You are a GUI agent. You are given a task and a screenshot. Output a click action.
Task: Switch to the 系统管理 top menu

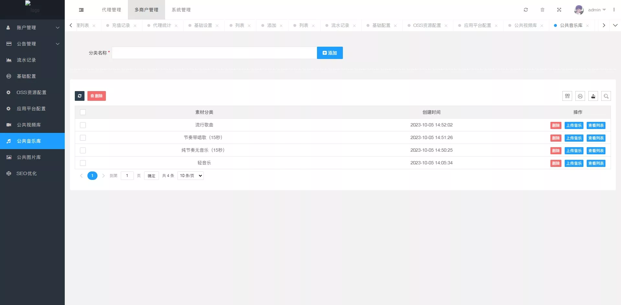click(x=181, y=10)
